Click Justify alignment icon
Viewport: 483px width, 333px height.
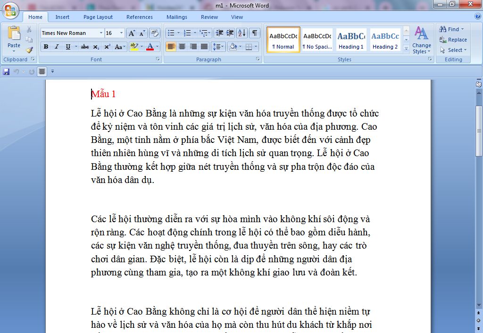tap(204, 47)
